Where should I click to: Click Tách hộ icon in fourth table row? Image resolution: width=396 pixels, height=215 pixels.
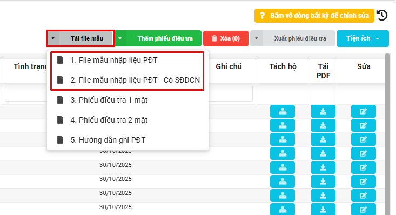[x=283, y=153]
